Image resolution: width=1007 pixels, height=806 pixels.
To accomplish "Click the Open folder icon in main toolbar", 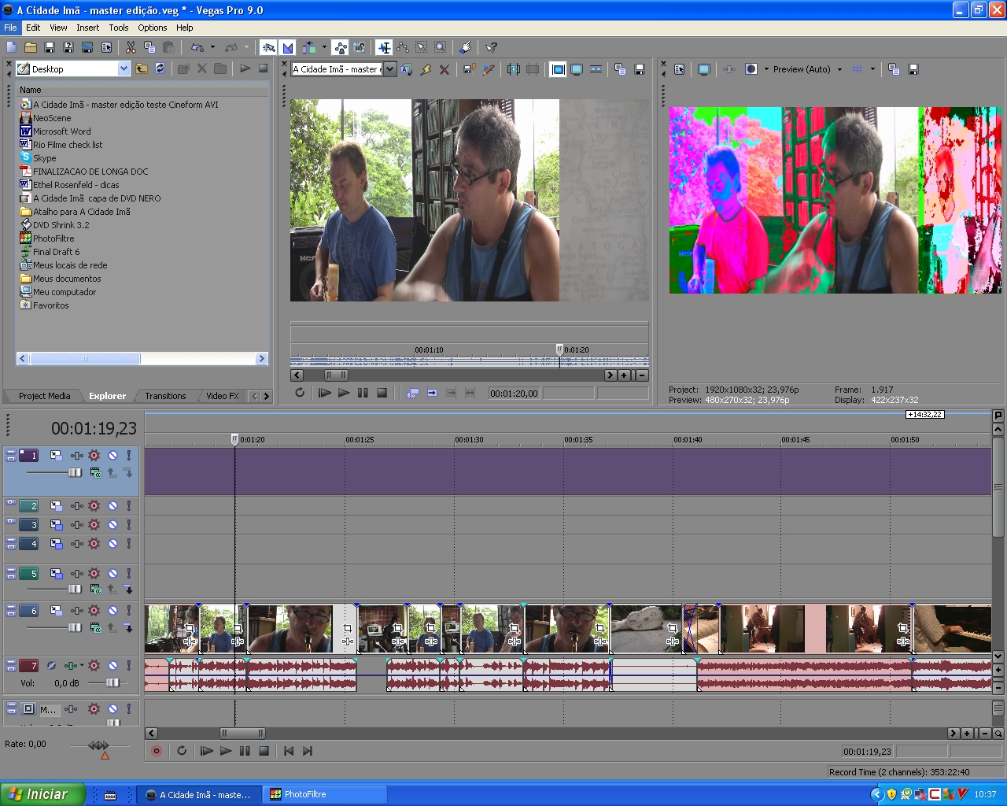I will (x=31, y=47).
